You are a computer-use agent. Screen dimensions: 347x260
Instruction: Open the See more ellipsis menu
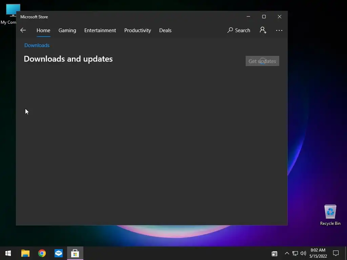click(279, 30)
